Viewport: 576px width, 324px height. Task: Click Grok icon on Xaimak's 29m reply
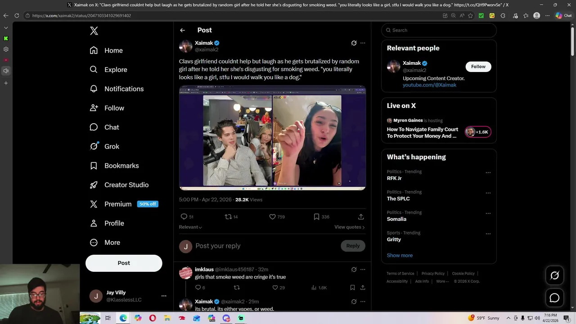pyautogui.click(x=354, y=301)
